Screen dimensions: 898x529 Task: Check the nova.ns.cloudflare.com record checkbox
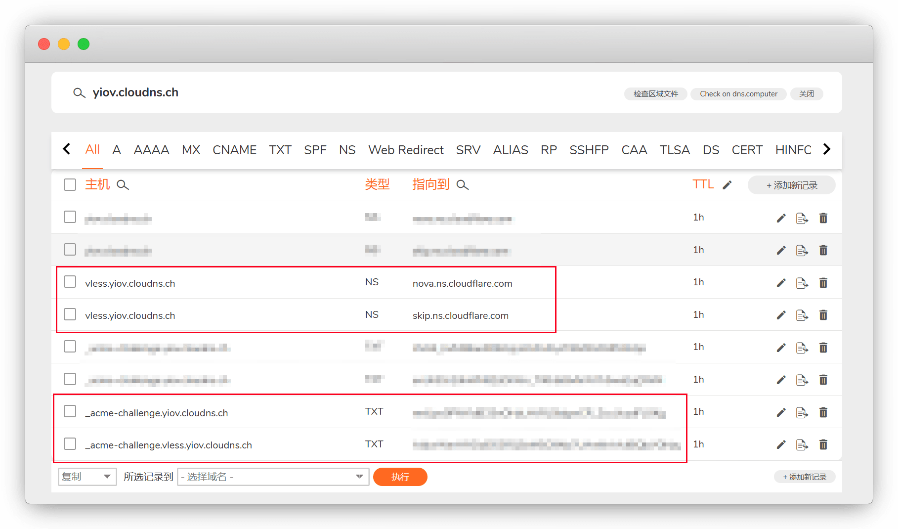click(70, 282)
